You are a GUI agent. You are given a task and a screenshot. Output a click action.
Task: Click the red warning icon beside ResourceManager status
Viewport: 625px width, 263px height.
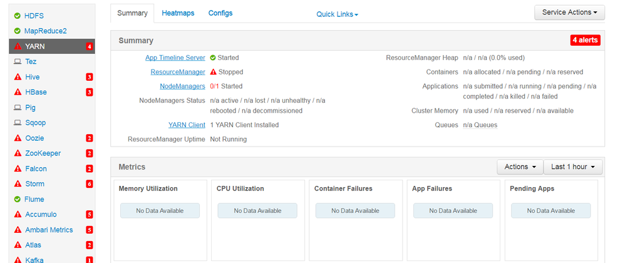click(213, 72)
